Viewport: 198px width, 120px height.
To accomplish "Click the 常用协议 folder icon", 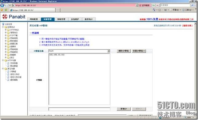I will click(x=9, y=33).
